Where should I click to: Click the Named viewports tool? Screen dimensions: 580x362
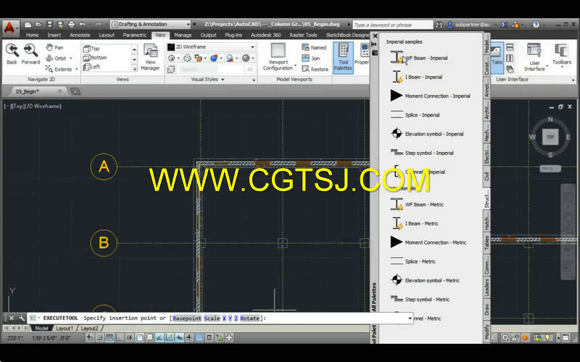click(314, 47)
